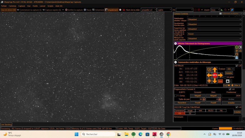The image size is (245, 138).
Task: Open the star favorites icon in mount panel
Action: pos(228,81)
